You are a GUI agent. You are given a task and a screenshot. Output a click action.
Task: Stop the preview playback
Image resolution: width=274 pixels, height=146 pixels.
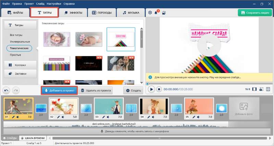click(x=159, y=89)
